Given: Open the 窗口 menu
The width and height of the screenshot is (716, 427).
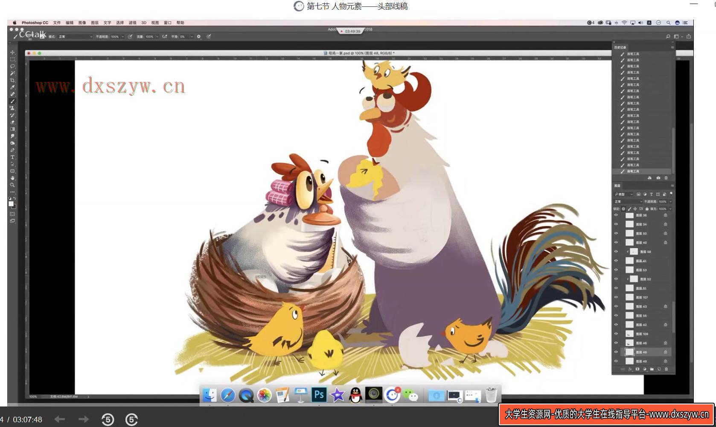Looking at the screenshot, I should 168,23.
